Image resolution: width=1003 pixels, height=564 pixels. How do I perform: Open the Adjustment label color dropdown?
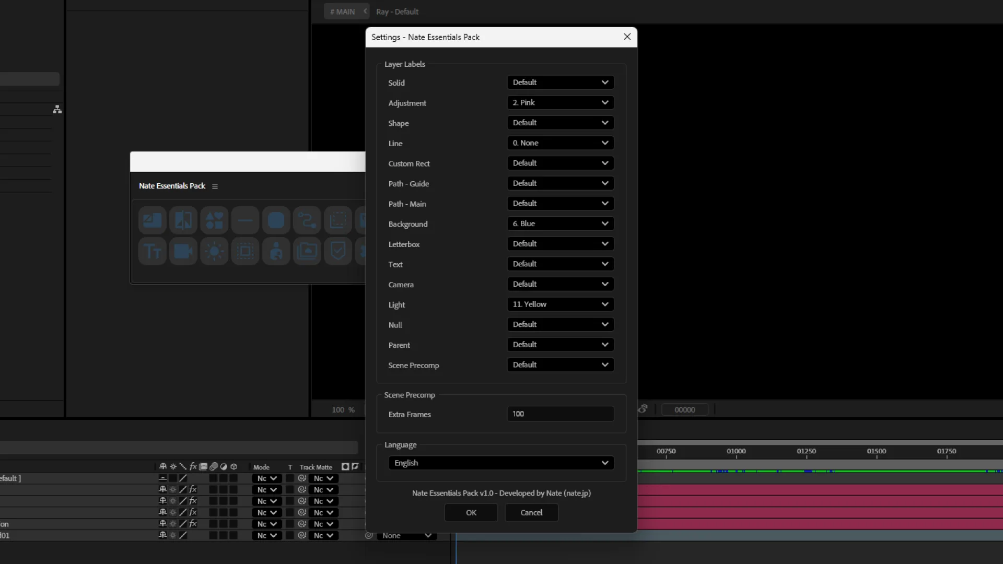pyautogui.click(x=559, y=102)
